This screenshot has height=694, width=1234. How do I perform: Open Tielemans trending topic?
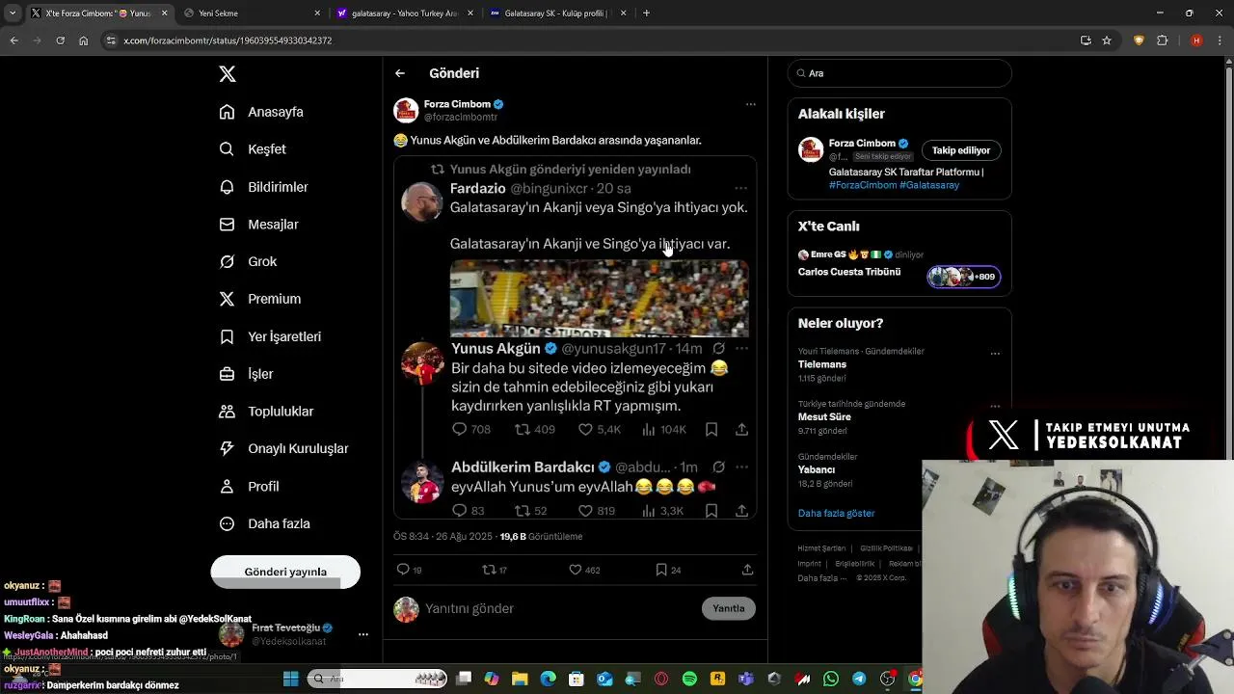(x=822, y=364)
